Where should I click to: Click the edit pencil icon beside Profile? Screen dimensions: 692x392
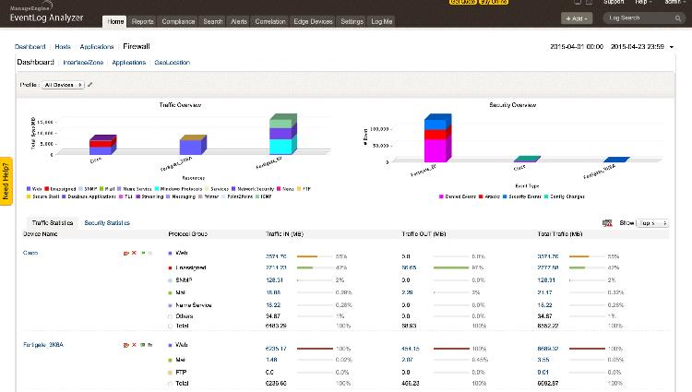click(90, 85)
